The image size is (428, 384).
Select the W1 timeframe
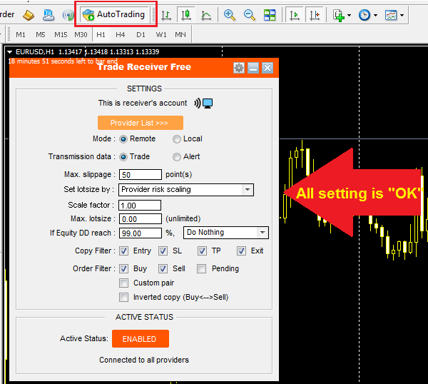tap(161, 35)
